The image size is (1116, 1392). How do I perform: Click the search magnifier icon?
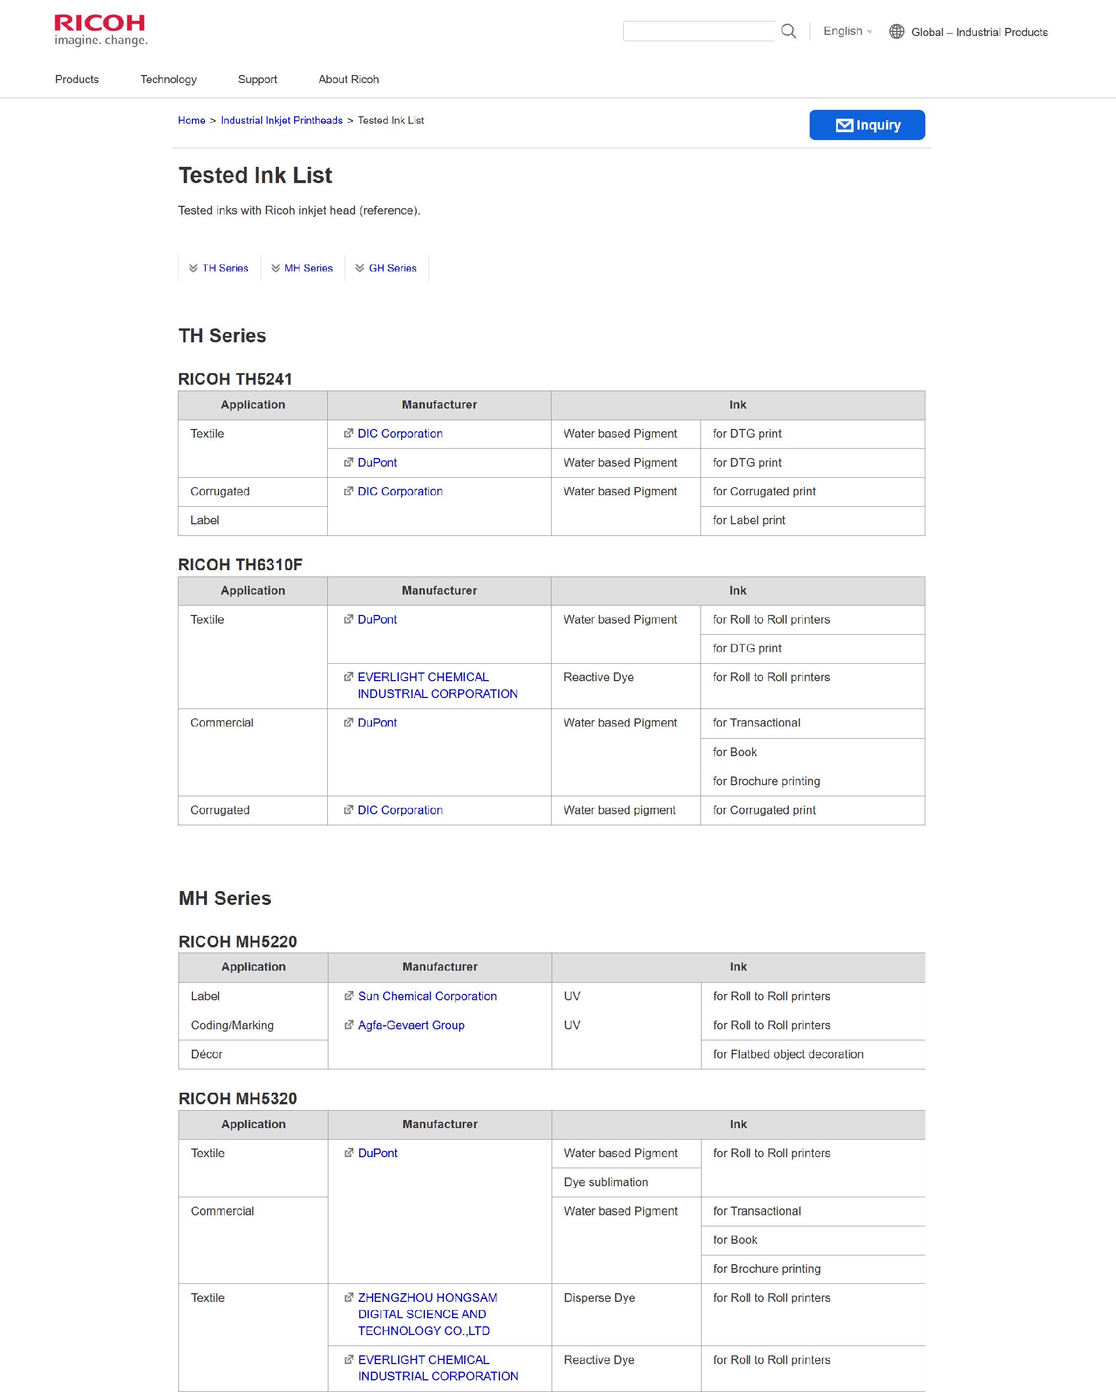click(x=788, y=31)
